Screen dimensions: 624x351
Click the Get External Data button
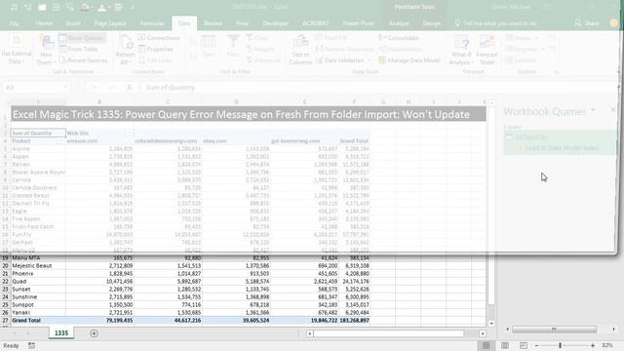click(x=16, y=51)
